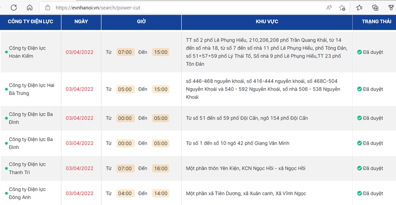This screenshot has height=205, width=396.
Task: Click Đã duyệt status in Giang Văn Minh row
Action: click(x=370, y=143)
